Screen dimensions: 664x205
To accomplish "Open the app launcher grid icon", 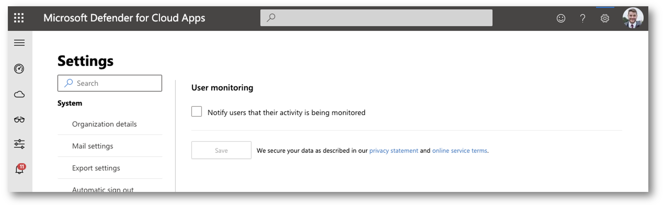I will pos(19,18).
